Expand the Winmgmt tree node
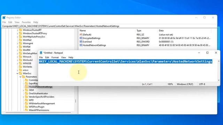Viewport: 223px width, 125px height. (x=17, y=43)
